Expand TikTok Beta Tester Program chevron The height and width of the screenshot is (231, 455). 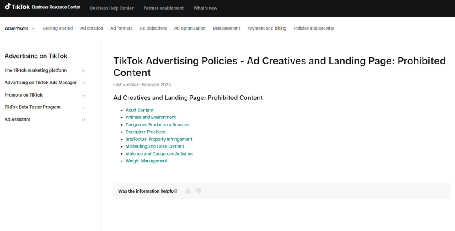(83, 107)
